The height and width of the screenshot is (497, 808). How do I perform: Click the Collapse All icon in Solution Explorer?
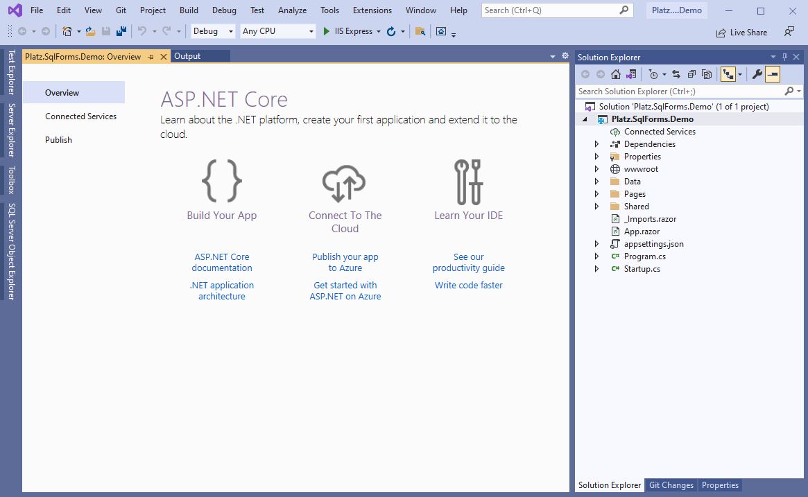click(691, 75)
